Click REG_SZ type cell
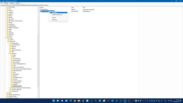This screenshot has height=103, width=183. pyautogui.click(x=73, y=9)
